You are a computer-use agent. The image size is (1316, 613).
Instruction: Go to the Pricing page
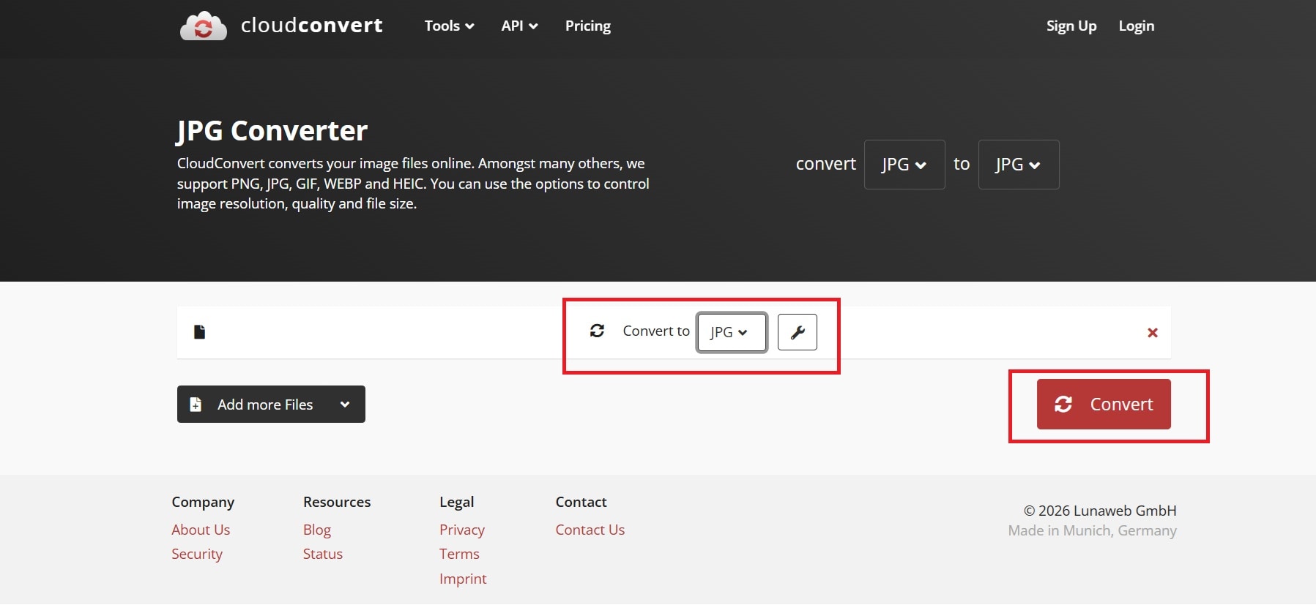(588, 26)
